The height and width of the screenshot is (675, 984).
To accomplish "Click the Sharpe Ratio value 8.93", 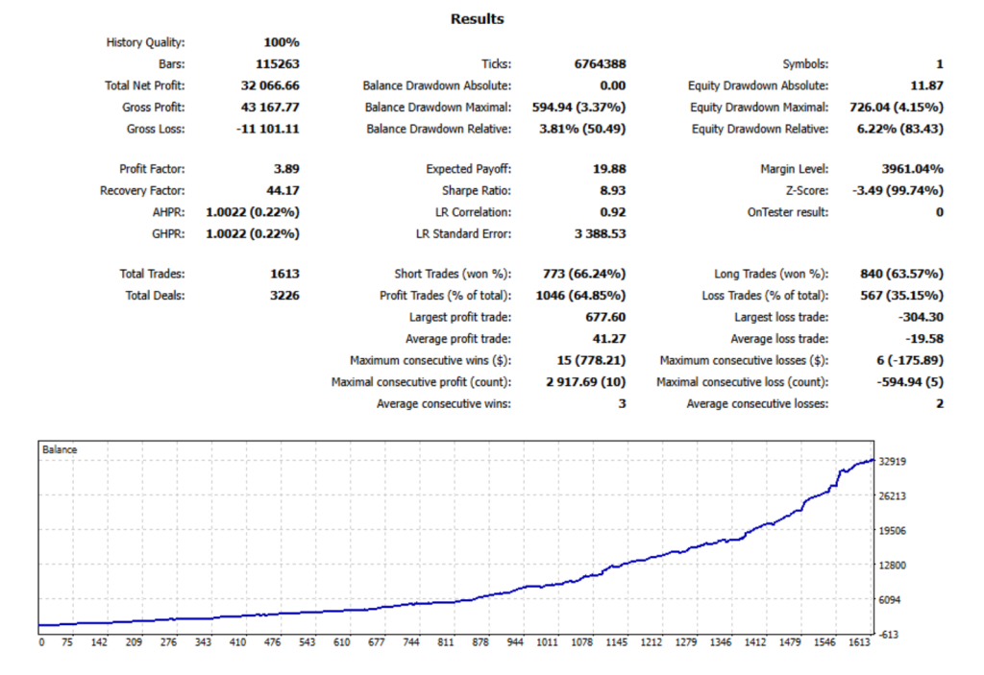I will pos(610,190).
